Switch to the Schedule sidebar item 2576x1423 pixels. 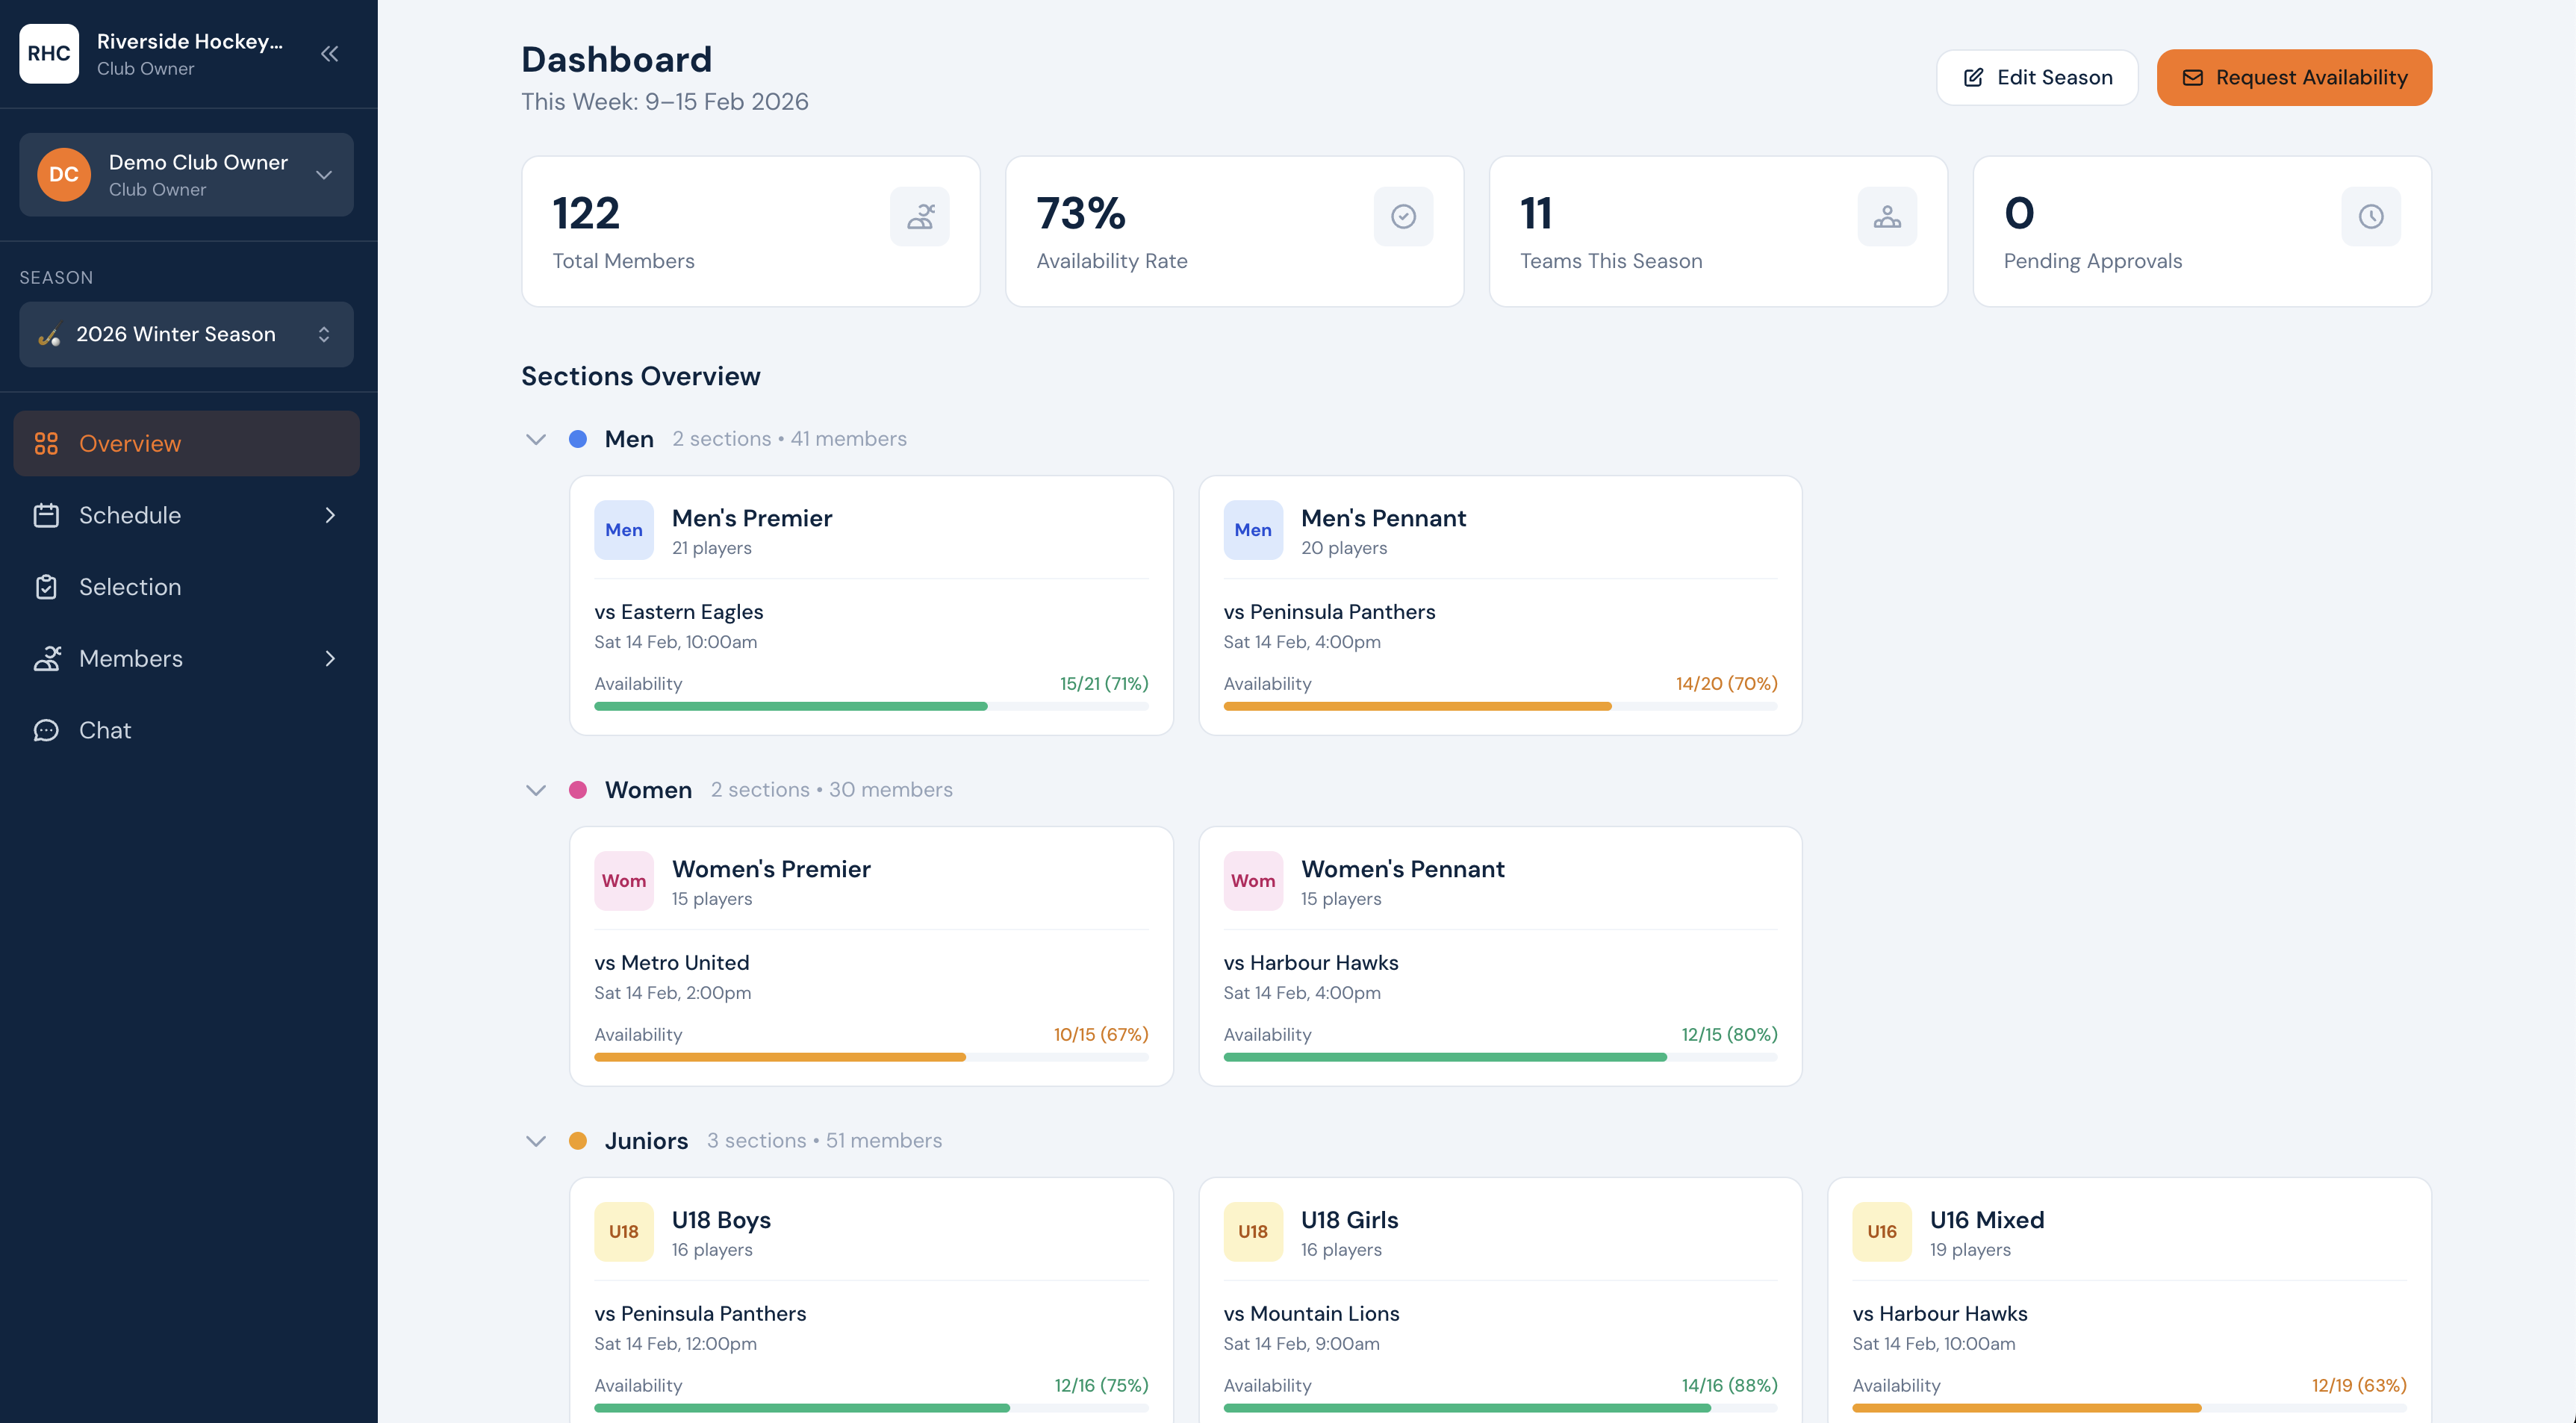(129, 515)
